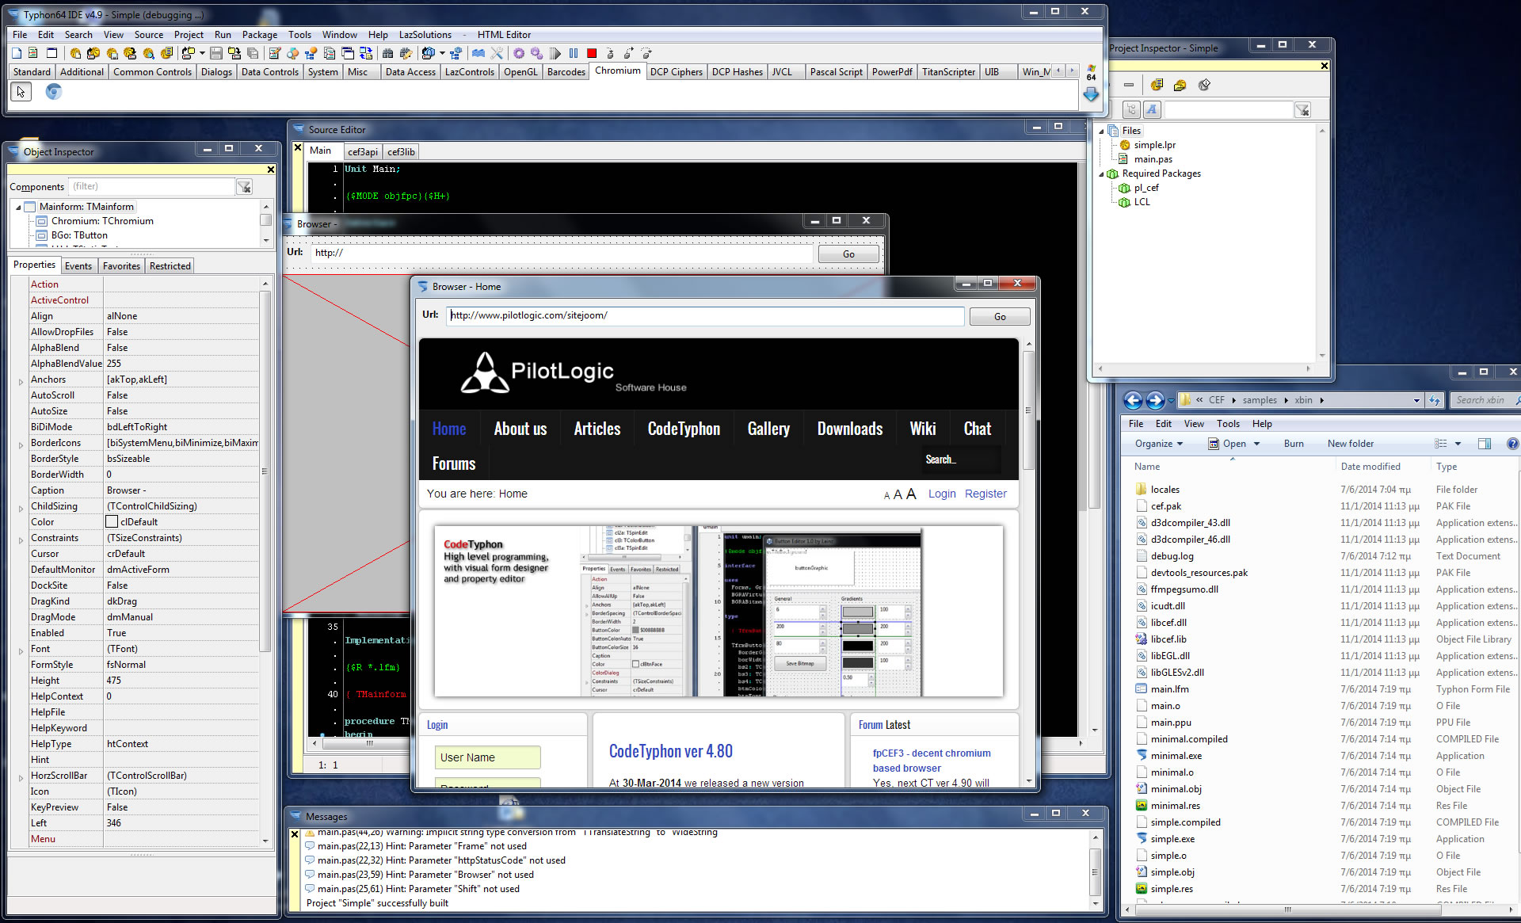This screenshot has width=1521, height=923.
Task: Expand the Anchors property
Action: (x=21, y=380)
